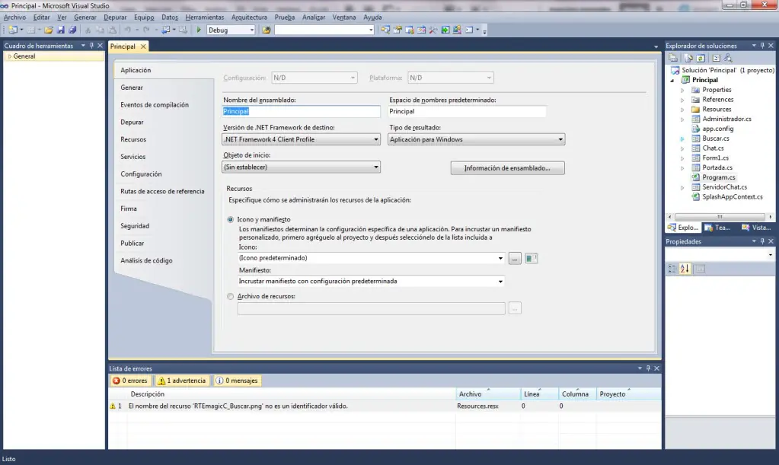The height and width of the screenshot is (465, 779).
Task: Click View Code icon in Solution Explorer
Action: tap(716, 58)
